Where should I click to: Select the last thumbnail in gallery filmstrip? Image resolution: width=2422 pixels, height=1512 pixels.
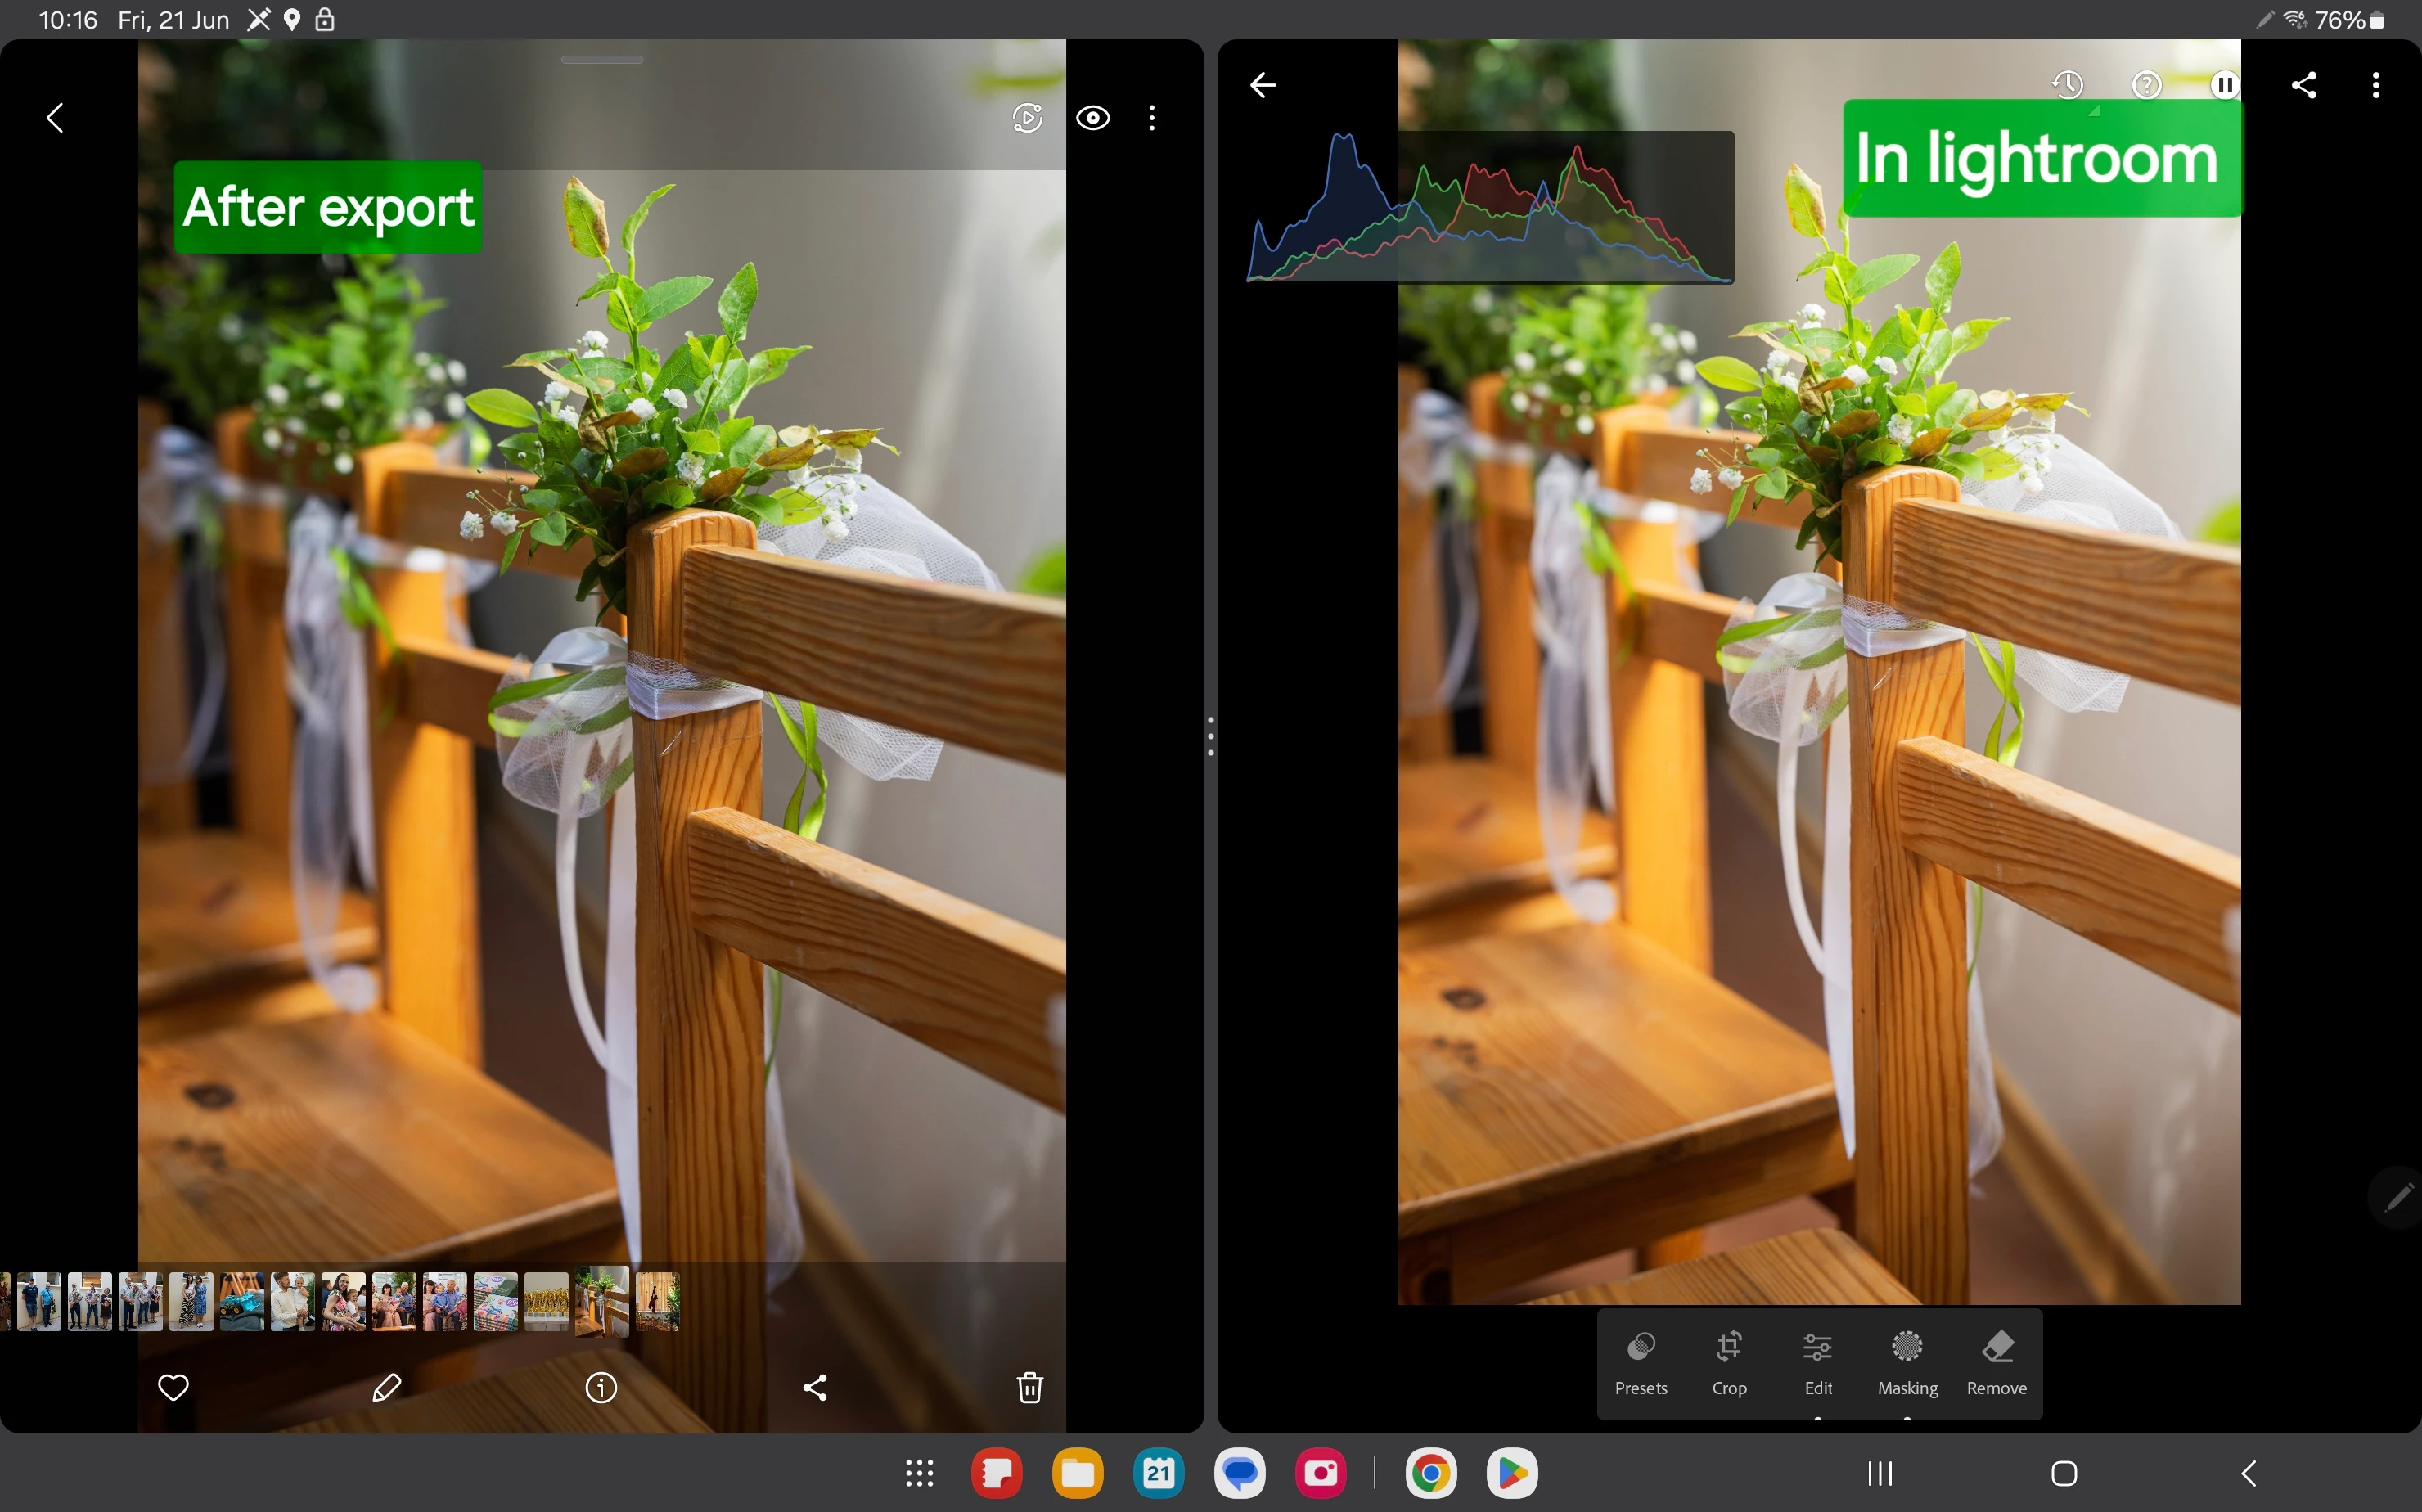(x=657, y=1301)
